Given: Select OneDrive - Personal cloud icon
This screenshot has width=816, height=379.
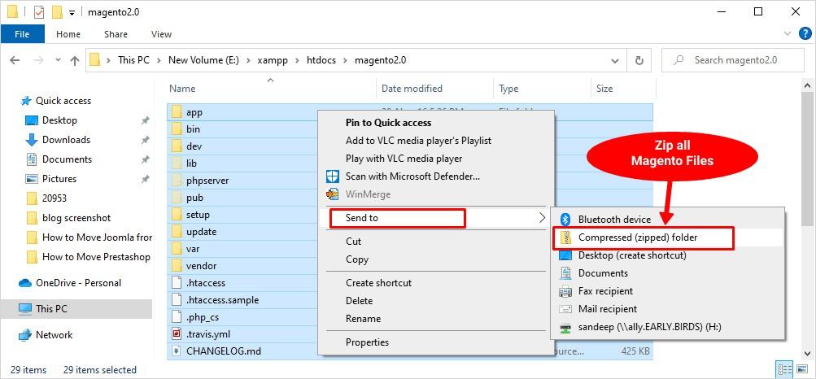Looking at the screenshot, I should click(x=25, y=283).
